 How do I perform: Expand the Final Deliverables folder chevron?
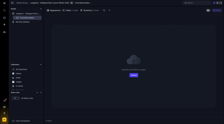point(15,18)
